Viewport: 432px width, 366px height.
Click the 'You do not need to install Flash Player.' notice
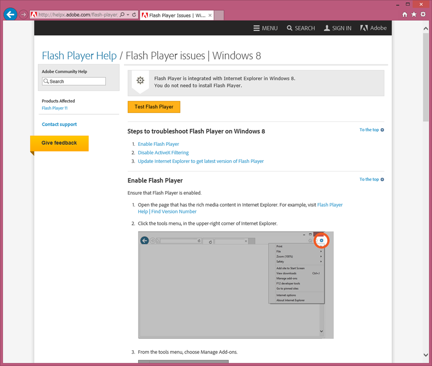198,86
